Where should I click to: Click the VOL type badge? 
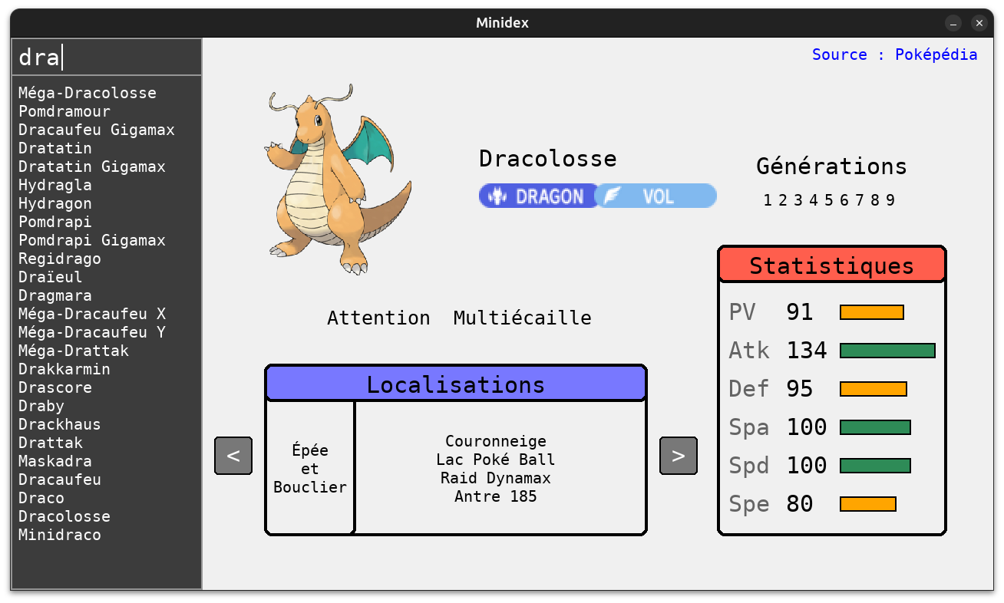click(x=656, y=196)
